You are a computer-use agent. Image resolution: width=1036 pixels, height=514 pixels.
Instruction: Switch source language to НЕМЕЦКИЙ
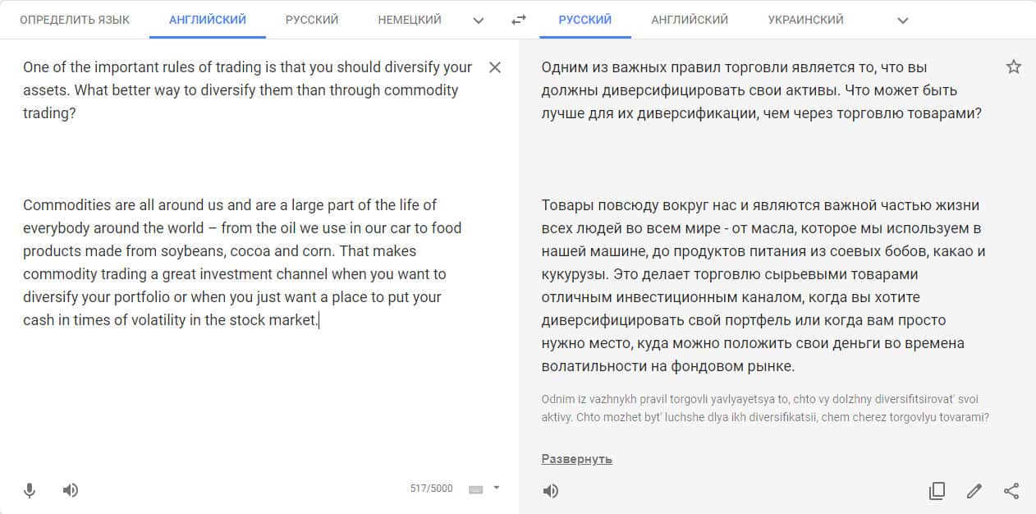tap(410, 20)
